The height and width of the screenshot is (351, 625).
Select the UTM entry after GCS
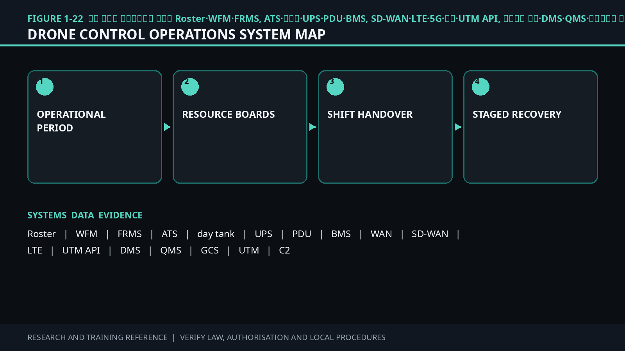point(249,250)
